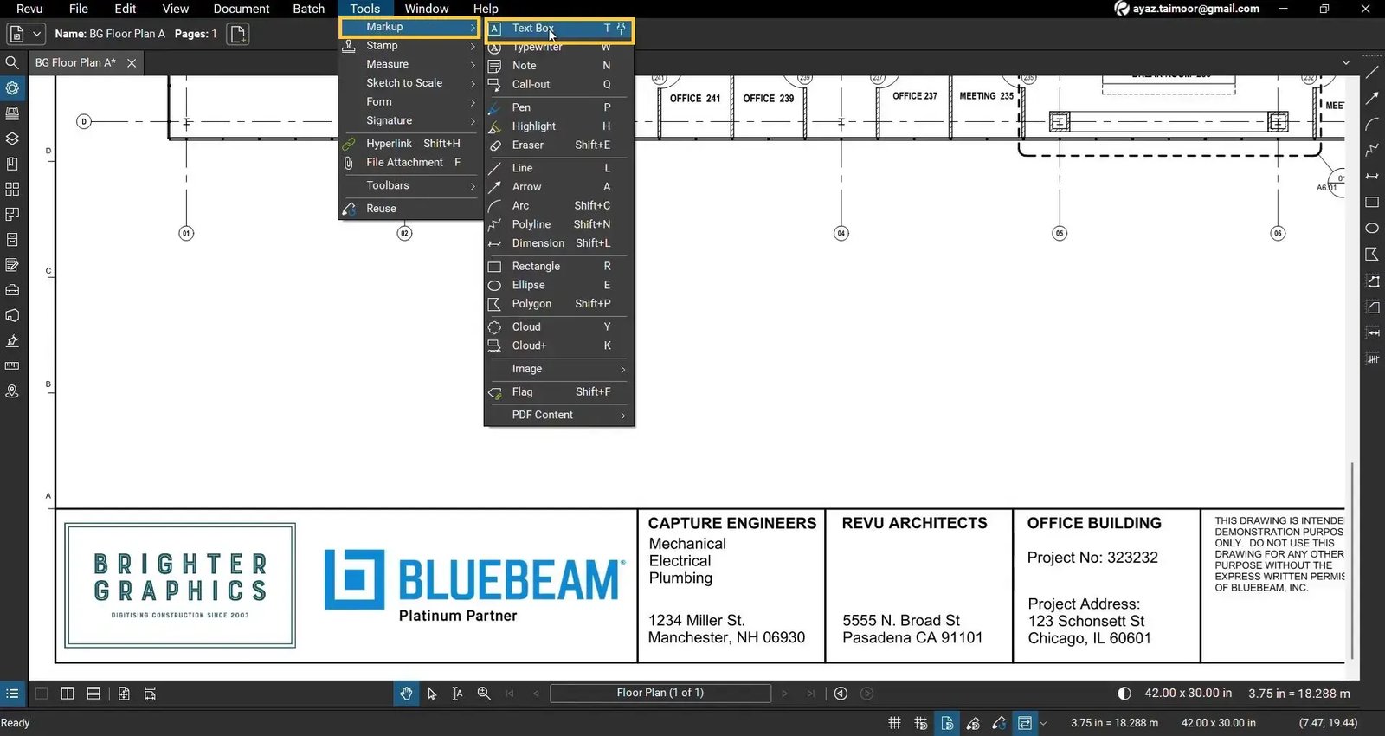This screenshot has height=736, width=1385.
Task: Expand the PDF Content submenu
Action: tap(559, 416)
